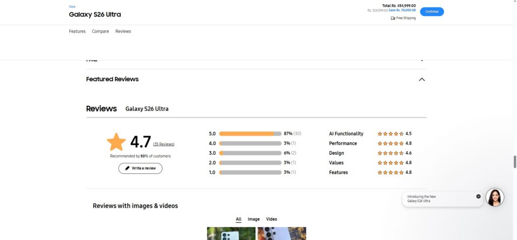517x240 pixels.
Task: Select the Image media tab
Action: [x=253, y=219]
